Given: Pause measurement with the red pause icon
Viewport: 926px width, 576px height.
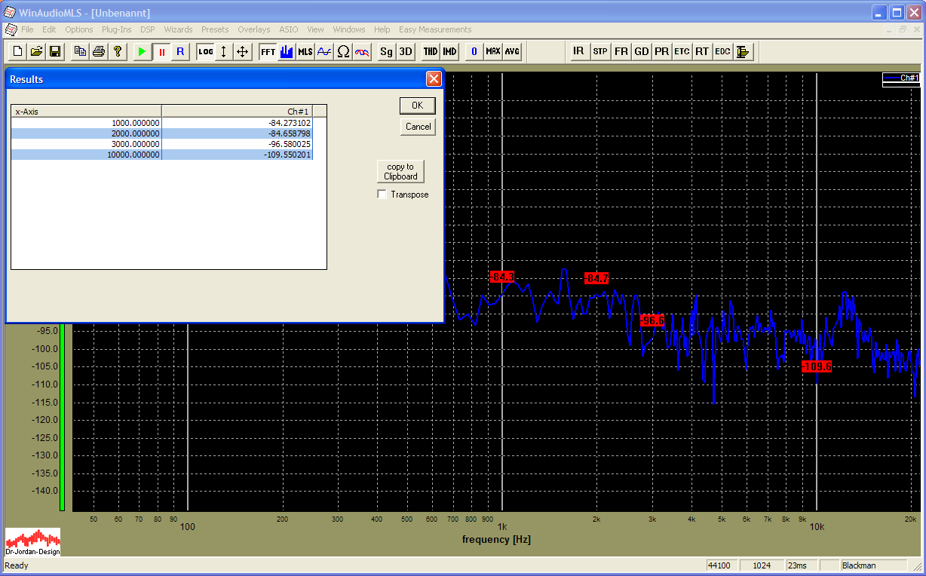Looking at the screenshot, I should tap(161, 51).
